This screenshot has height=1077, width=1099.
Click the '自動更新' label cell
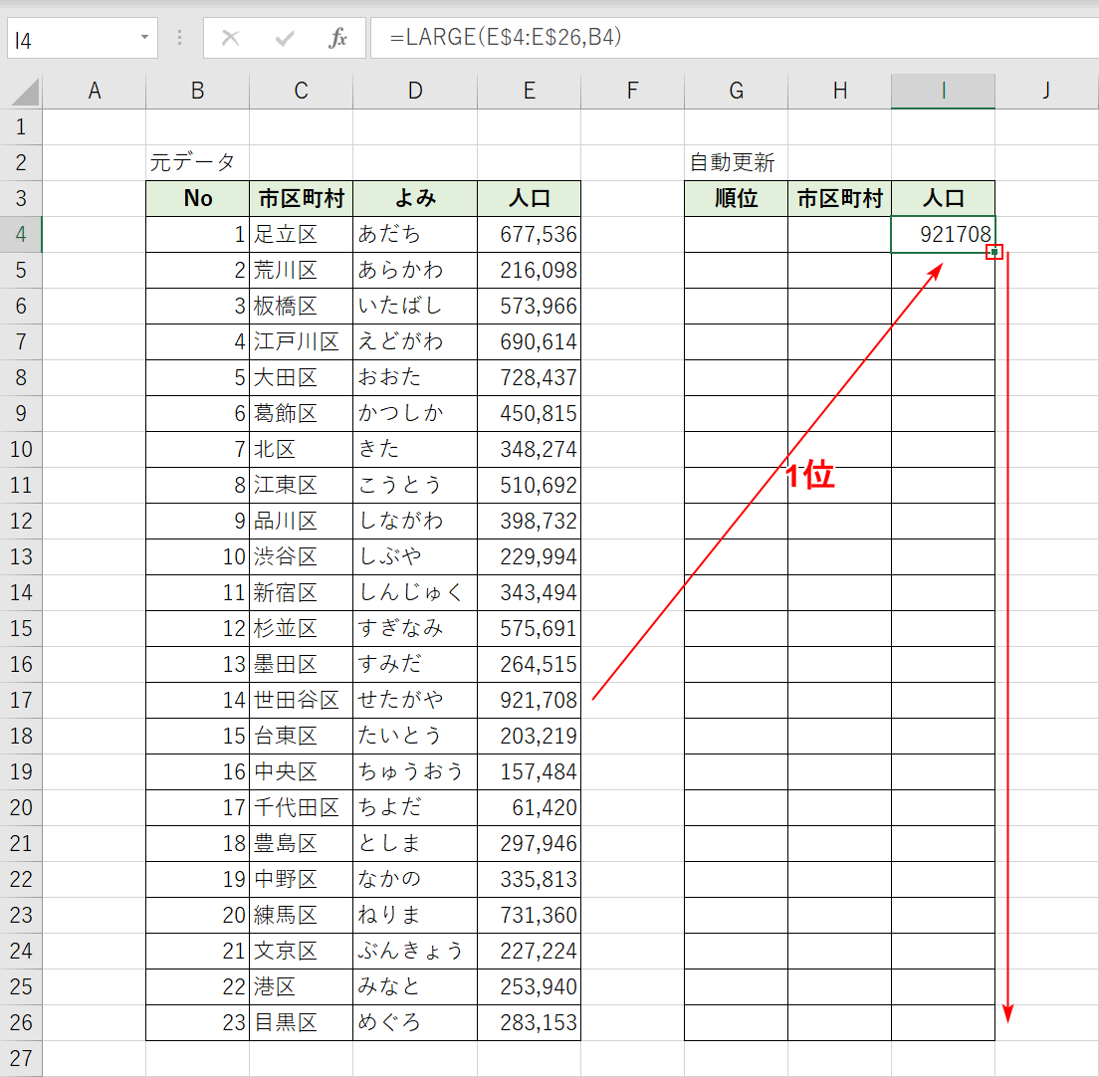tap(736, 162)
